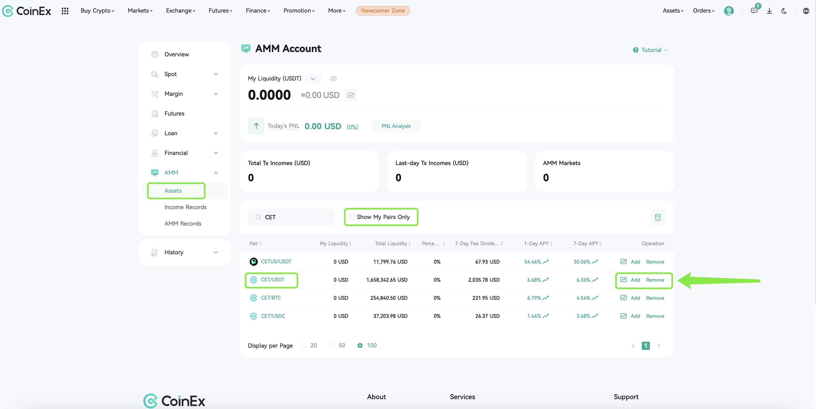
Task: Open the AMM calculator icon
Action: (658, 217)
